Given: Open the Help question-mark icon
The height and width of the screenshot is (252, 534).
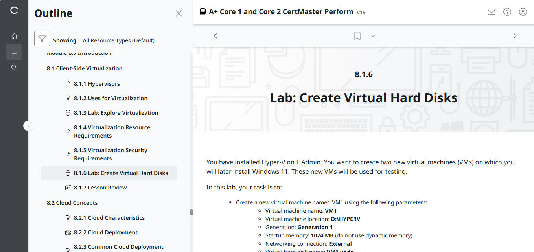Looking at the screenshot, I should [507, 12].
